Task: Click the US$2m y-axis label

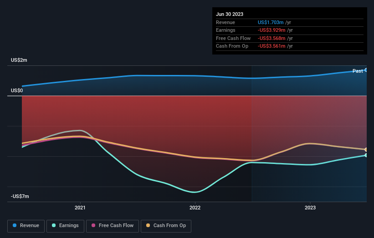Action: coord(19,60)
